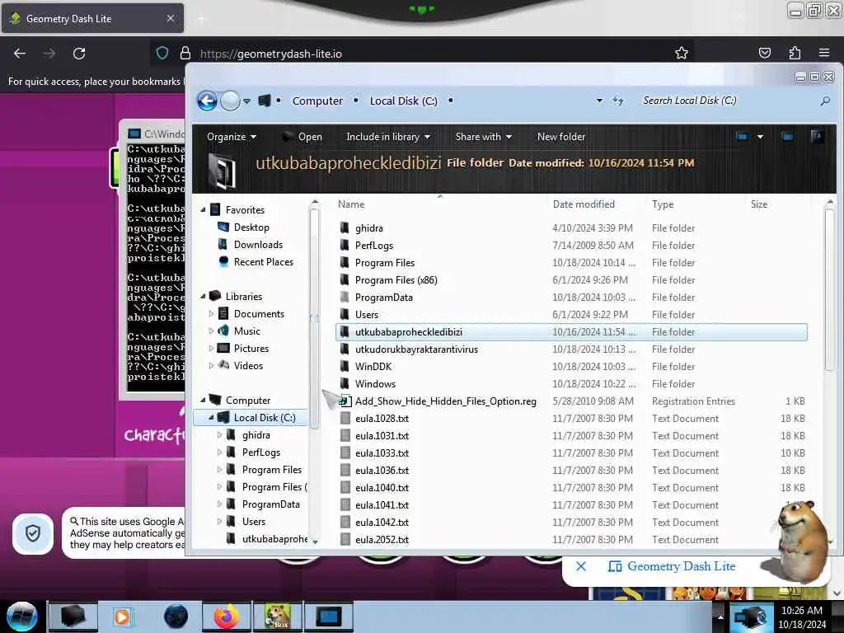Viewport: 844px width, 633px height.
Task: Open the Firefox hamburger menu
Action: pos(823,53)
